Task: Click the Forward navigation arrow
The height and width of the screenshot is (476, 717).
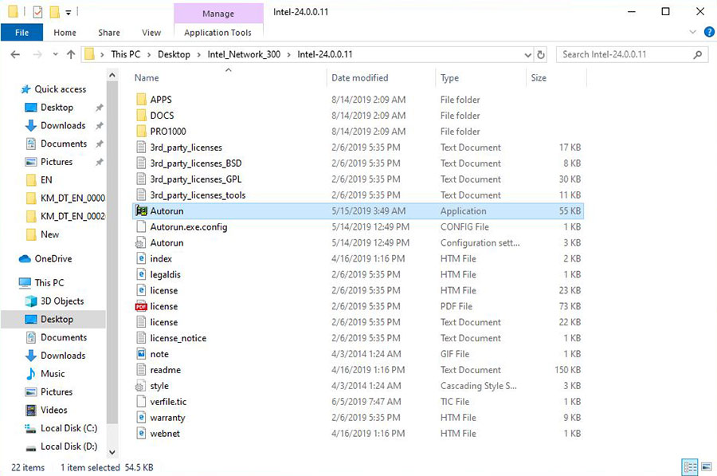Action: pyautogui.click(x=37, y=54)
